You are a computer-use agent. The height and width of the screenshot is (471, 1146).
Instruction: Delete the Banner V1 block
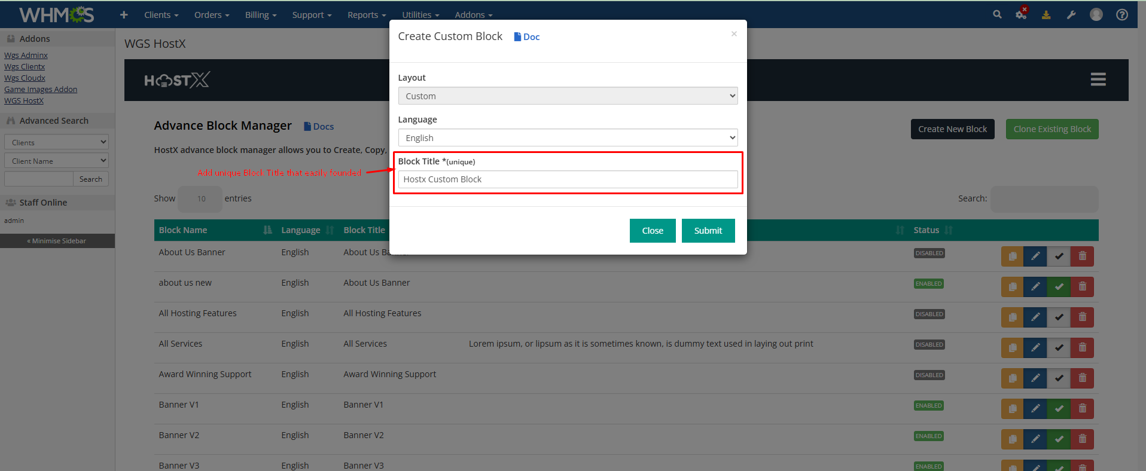pos(1082,409)
